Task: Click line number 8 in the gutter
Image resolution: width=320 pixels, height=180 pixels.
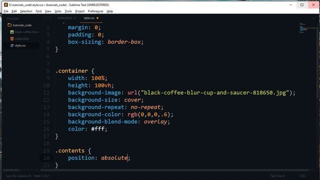Action: (x=48, y=71)
